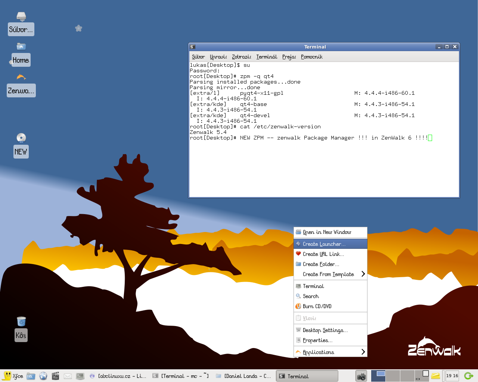Maximize the Terminal window

click(x=447, y=47)
